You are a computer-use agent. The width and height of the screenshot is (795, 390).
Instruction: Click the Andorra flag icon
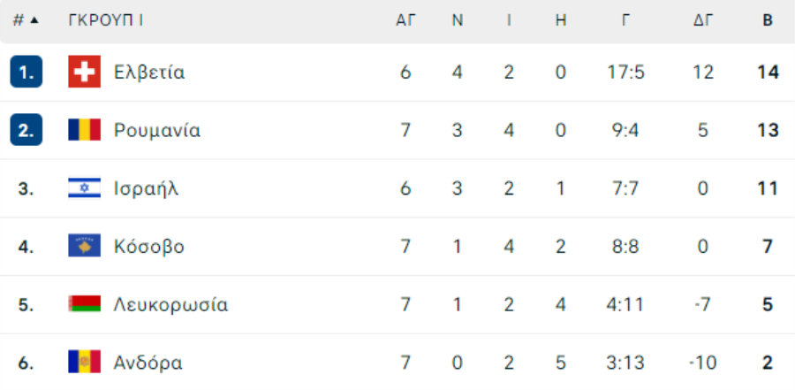coord(84,362)
